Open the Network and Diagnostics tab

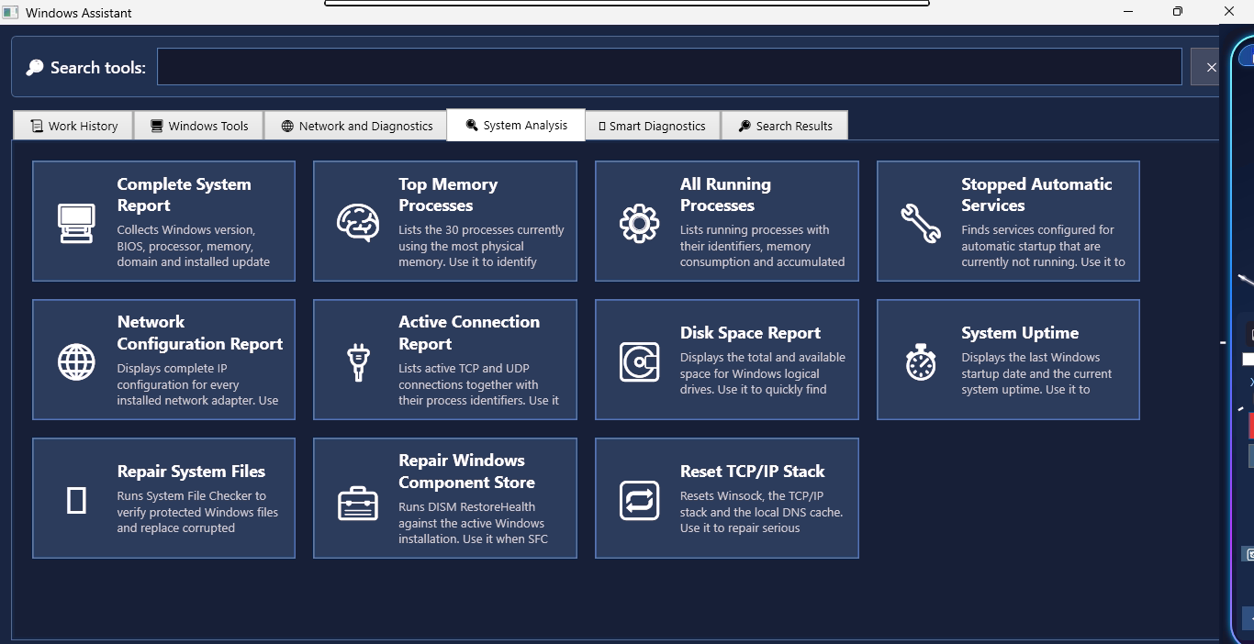356,126
